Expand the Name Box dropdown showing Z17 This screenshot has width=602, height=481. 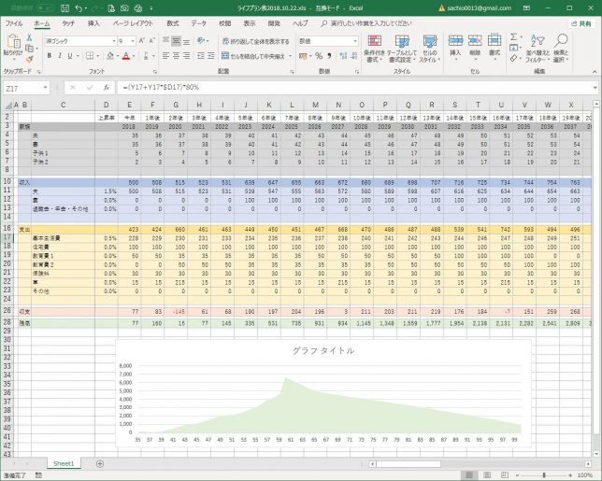pyautogui.click(x=45, y=88)
